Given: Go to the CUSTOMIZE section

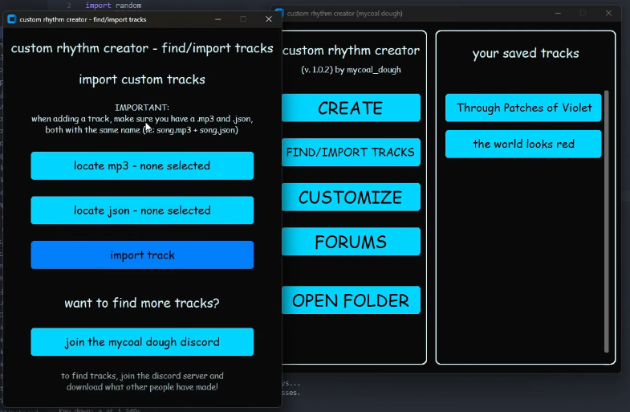Looking at the screenshot, I should pos(352,197).
